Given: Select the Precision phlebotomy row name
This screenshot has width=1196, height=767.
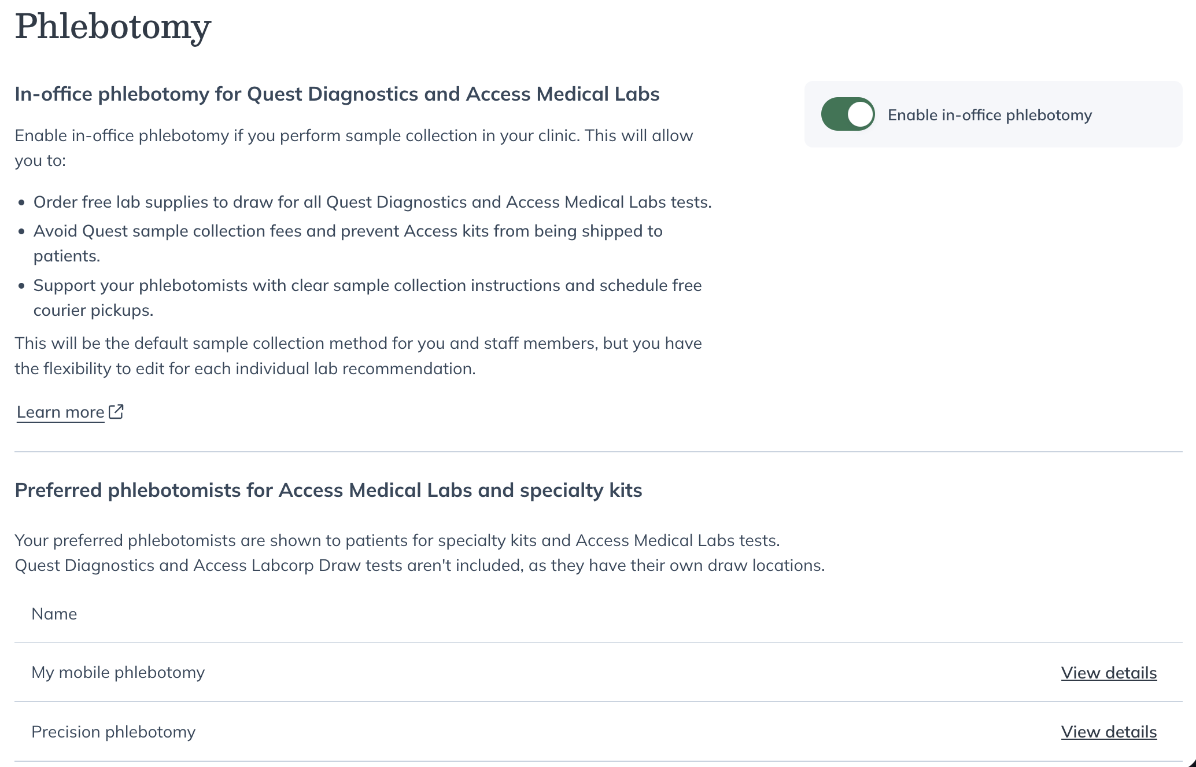Looking at the screenshot, I should 113,732.
